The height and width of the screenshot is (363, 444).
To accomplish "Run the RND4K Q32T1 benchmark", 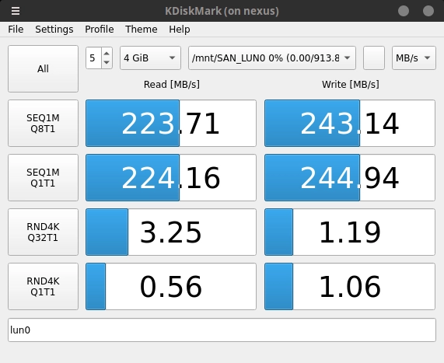I will point(43,232).
